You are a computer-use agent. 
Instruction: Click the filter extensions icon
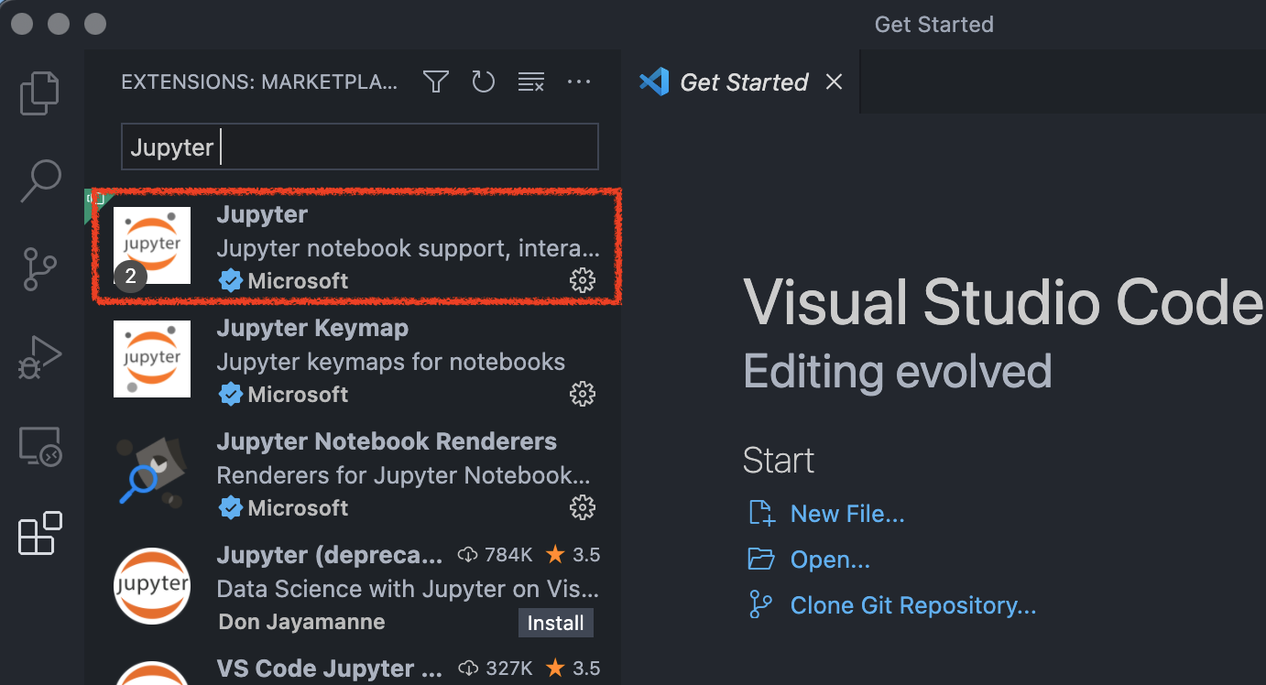tap(435, 82)
